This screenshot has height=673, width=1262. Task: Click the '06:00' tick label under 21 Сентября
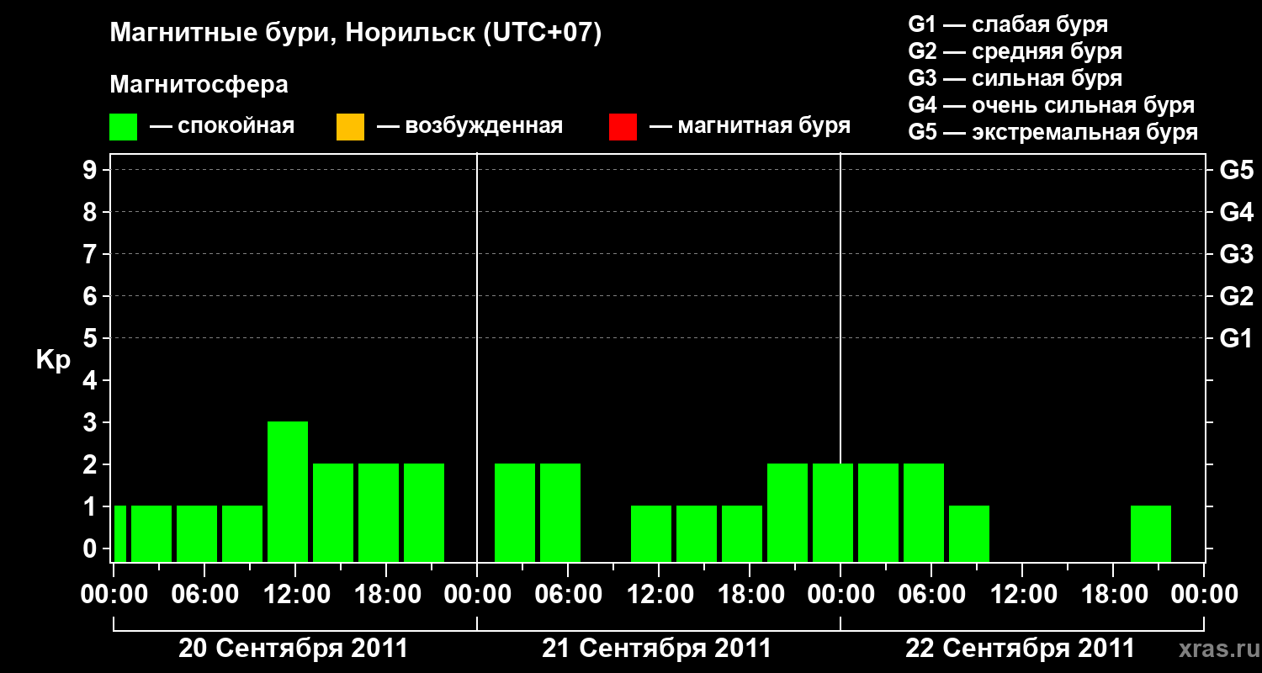[x=568, y=595]
